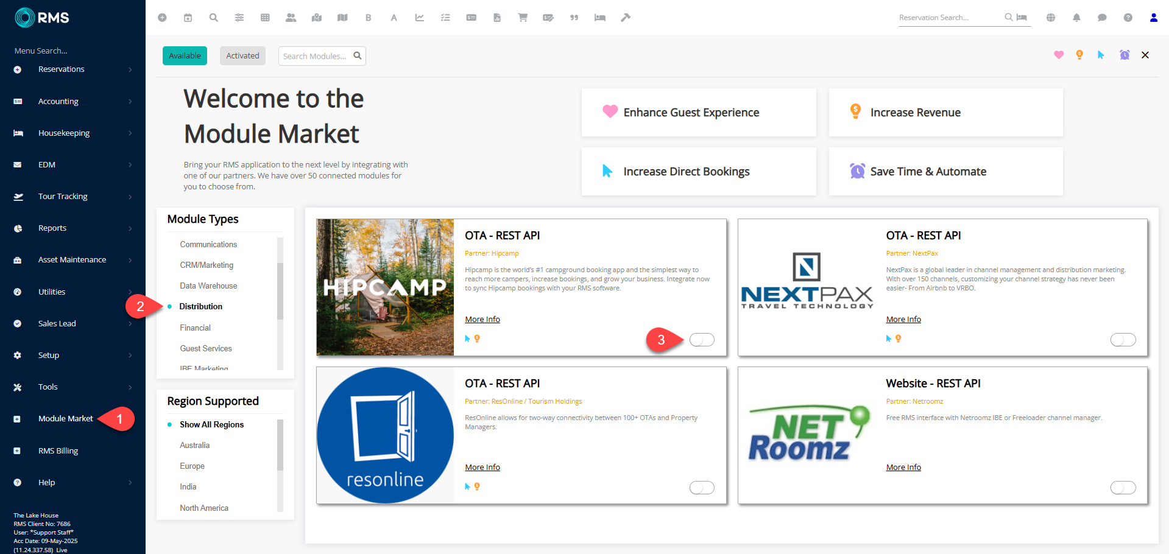1169x554 pixels.
Task: Click the globe icon in top right
Action: point(1051,18)
